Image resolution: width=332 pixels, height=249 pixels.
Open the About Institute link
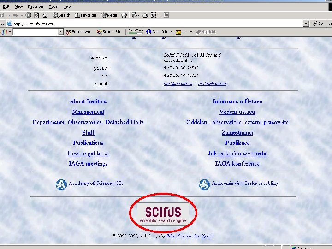pyautogui.click(x=88, y=101)
